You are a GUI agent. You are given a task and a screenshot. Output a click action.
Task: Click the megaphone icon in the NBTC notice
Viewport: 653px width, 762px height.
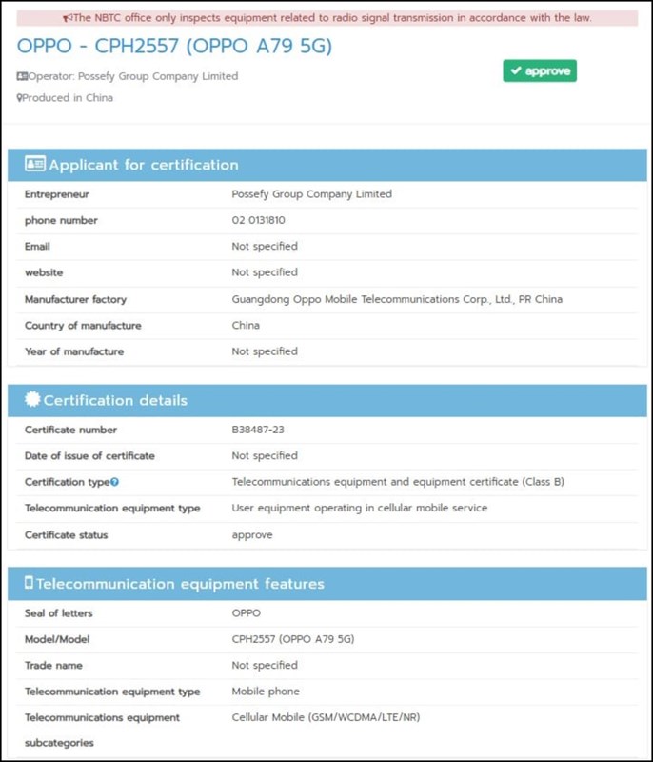68,18
